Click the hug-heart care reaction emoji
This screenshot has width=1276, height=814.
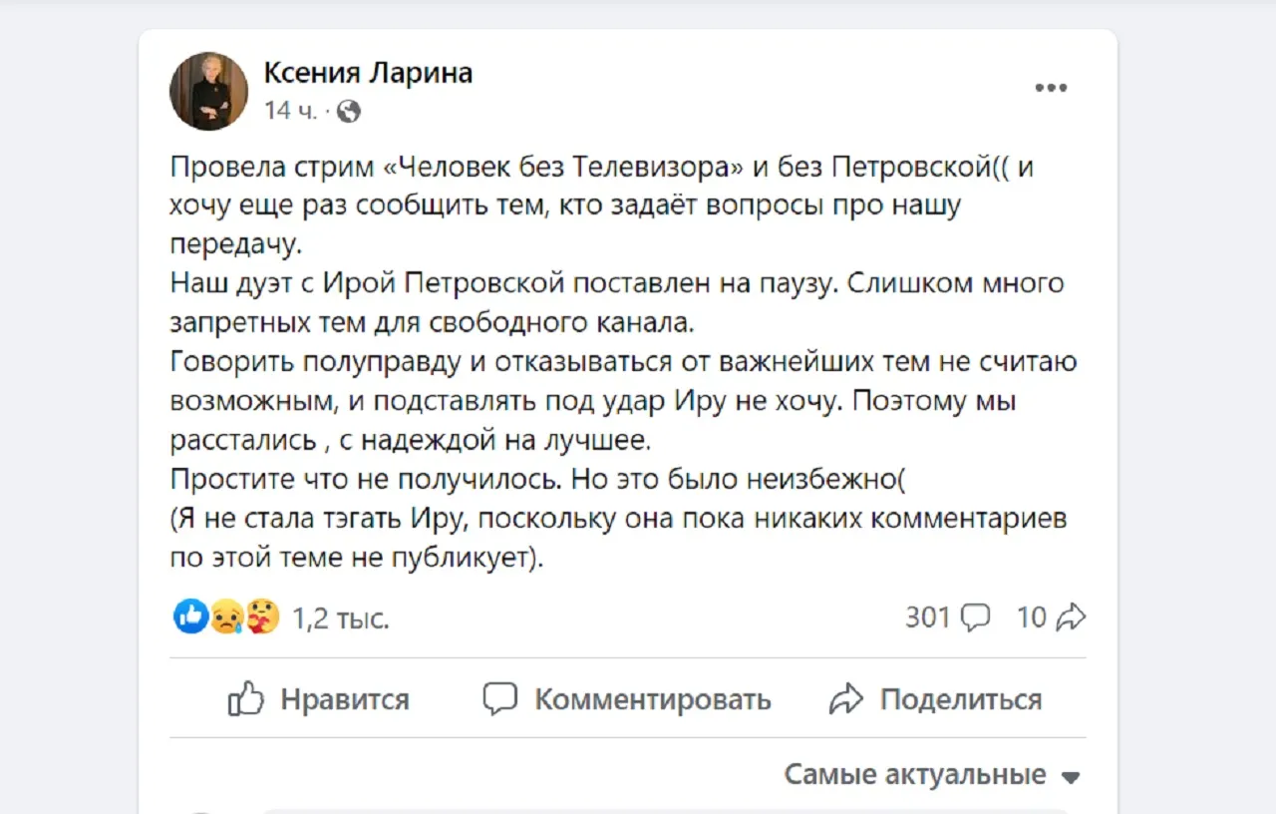tap(262, 617)
